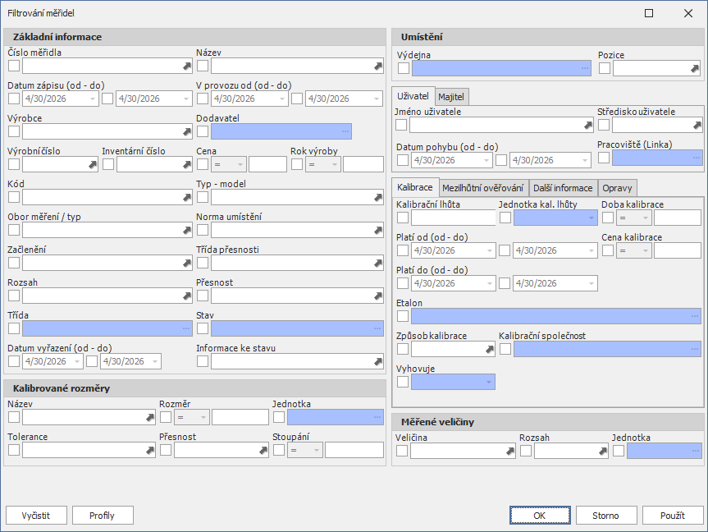Open lookup arrow in Výrobní číslo field
Image resolution: width=708 pixels, height=532 pixels.
pos(92,165)
